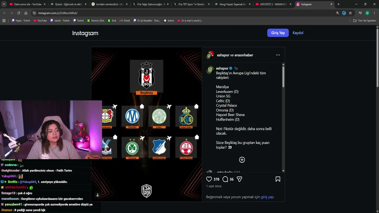Open the Kick bookmark
Viewport: 379px width, 213px height.
tap(112, 21)
